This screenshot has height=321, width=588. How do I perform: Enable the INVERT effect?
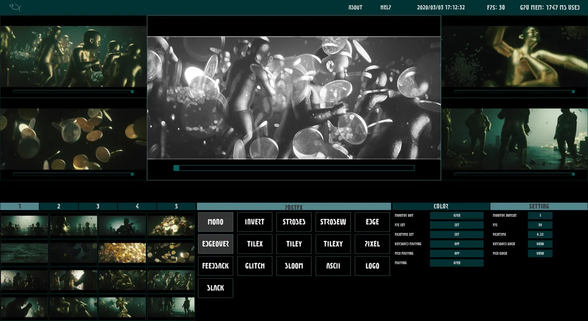pyautogui.click(x=255, y=222)
